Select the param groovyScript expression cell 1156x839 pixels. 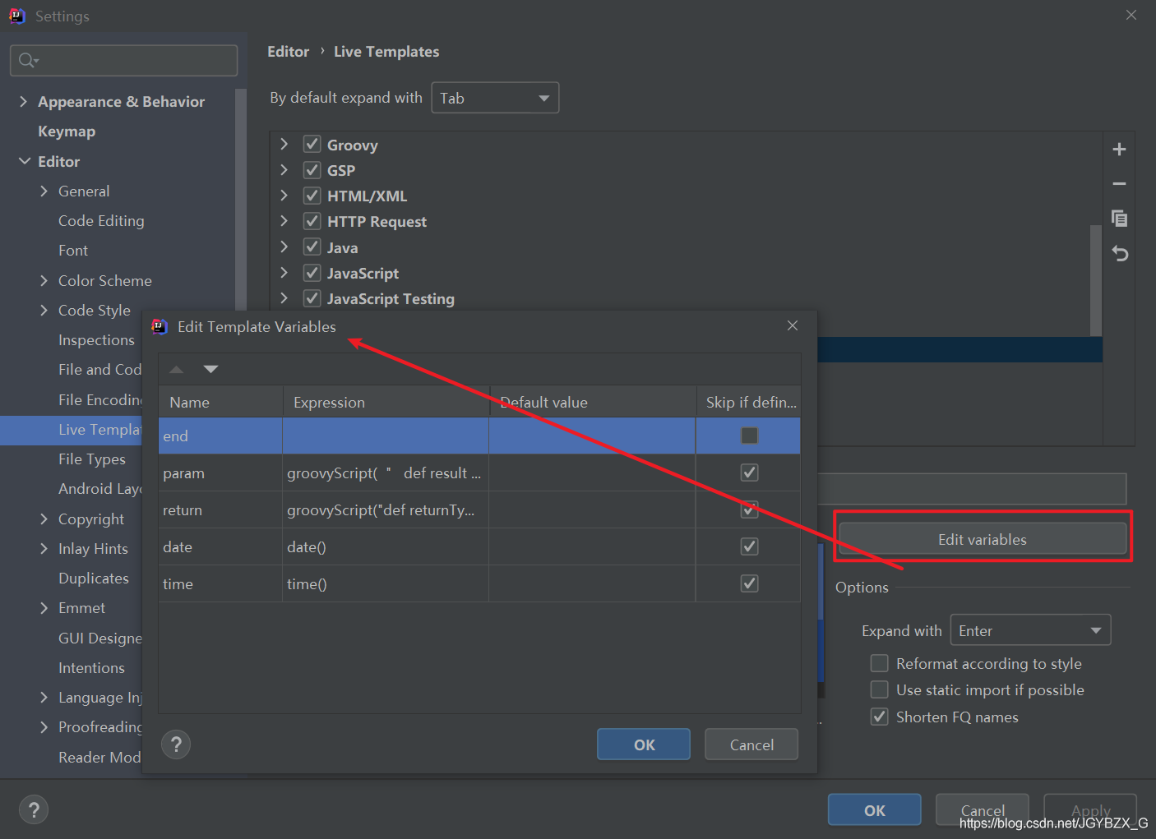pyautogui.click(x=385, y=473)
